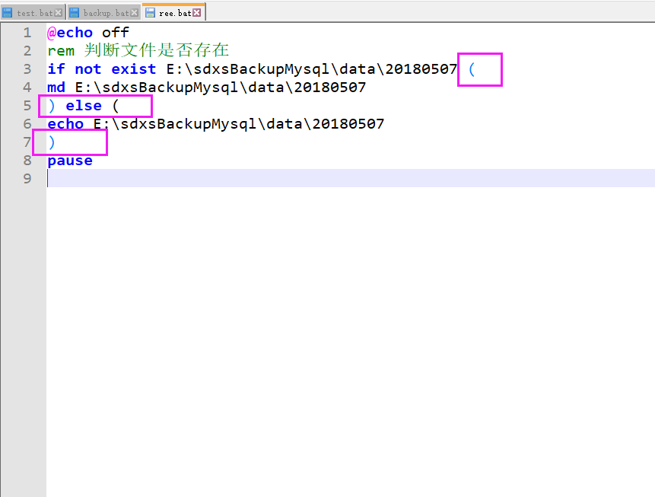655x497 pixels.
Task: Click the 'md' command on line 4
Action: pos(56,88)
